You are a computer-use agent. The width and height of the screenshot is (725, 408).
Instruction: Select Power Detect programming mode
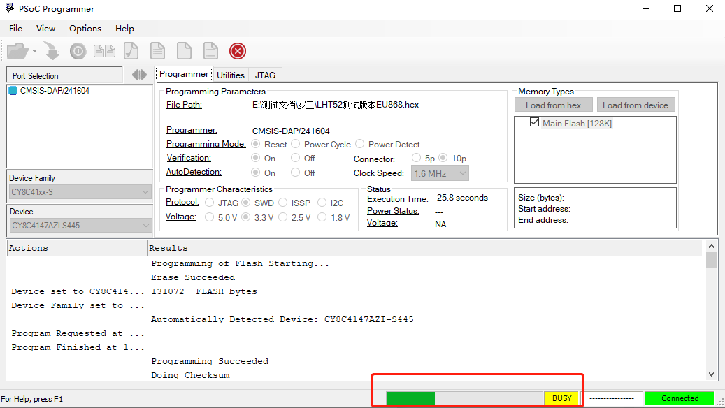(x=360, y=144)
